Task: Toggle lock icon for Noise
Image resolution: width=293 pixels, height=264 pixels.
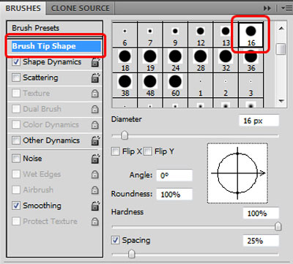Action: click(95, 159)
